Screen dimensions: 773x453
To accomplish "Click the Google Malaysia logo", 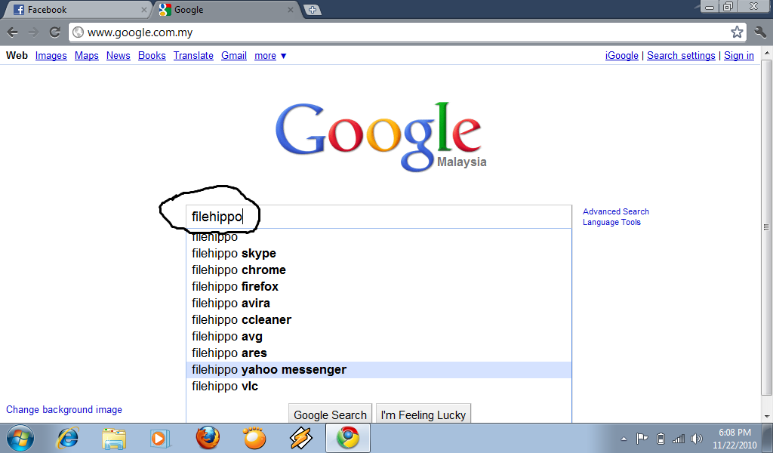I will tap(380, 137).
